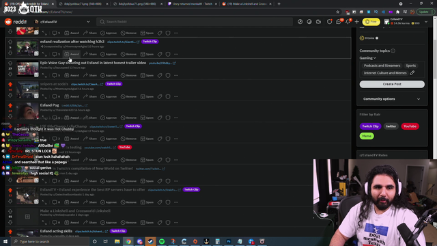
Task: Click Award on the 'esfand realization' post
Action: [x=72, y=54]
